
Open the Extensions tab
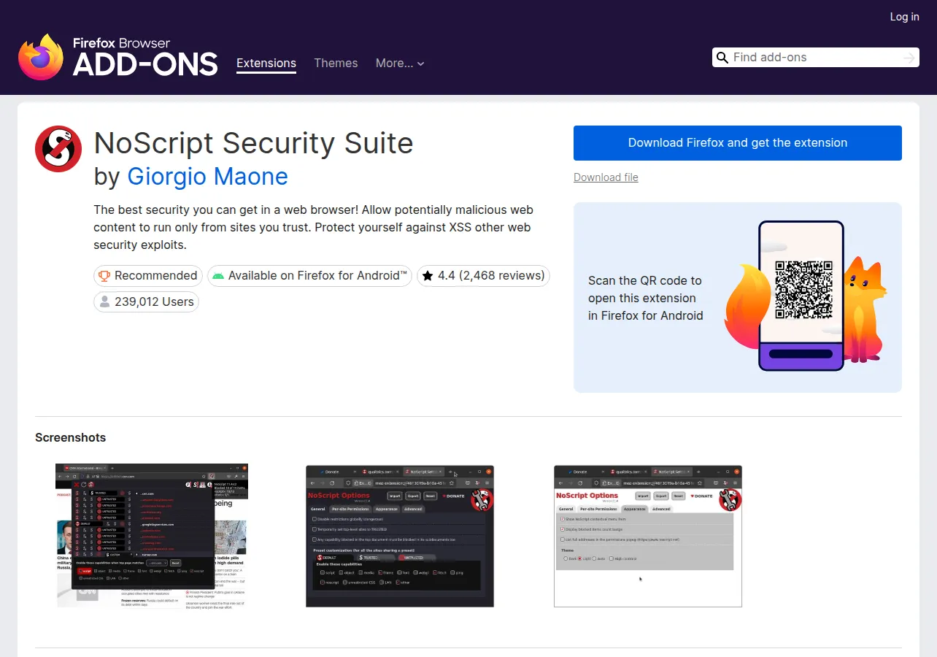pyautogui.click(x=266, y=64)
